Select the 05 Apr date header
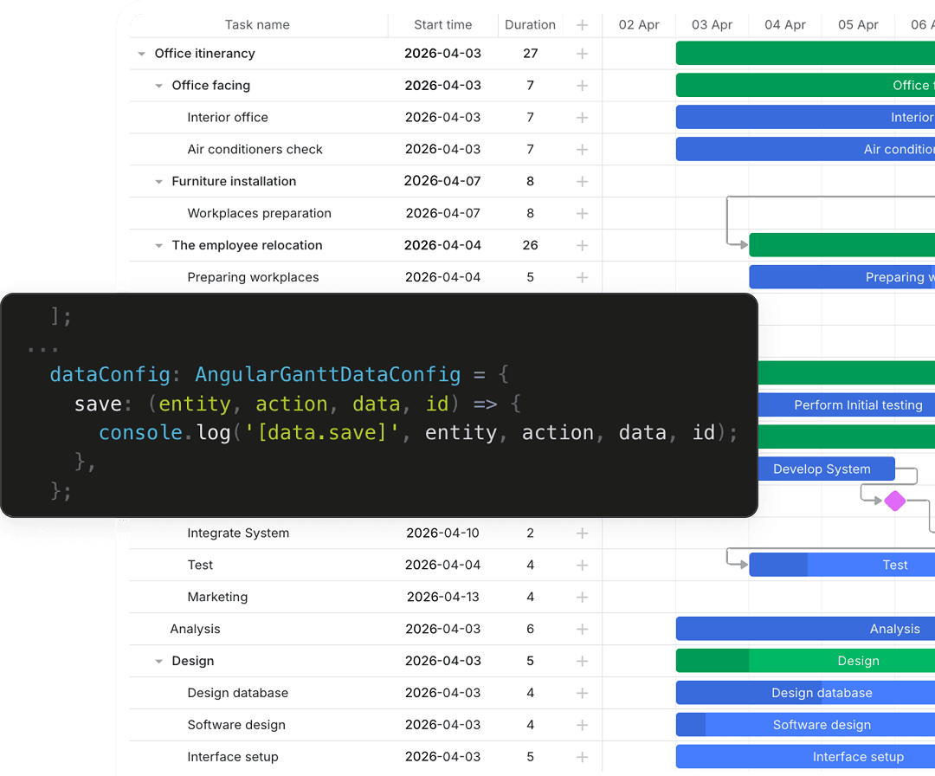 pyautogui.click(x=858, y=25)
